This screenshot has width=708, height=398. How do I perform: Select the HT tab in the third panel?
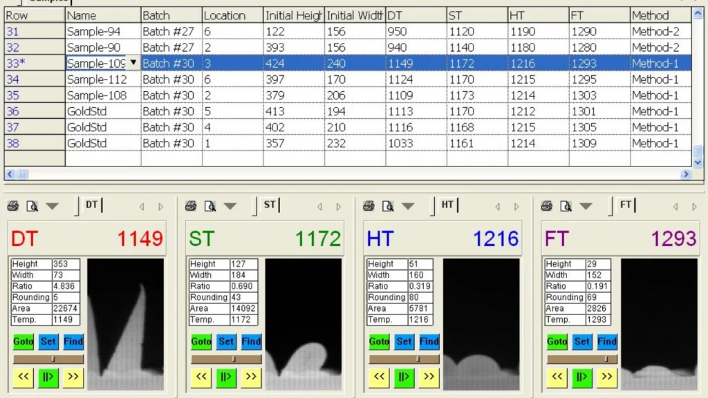point(447,205)
